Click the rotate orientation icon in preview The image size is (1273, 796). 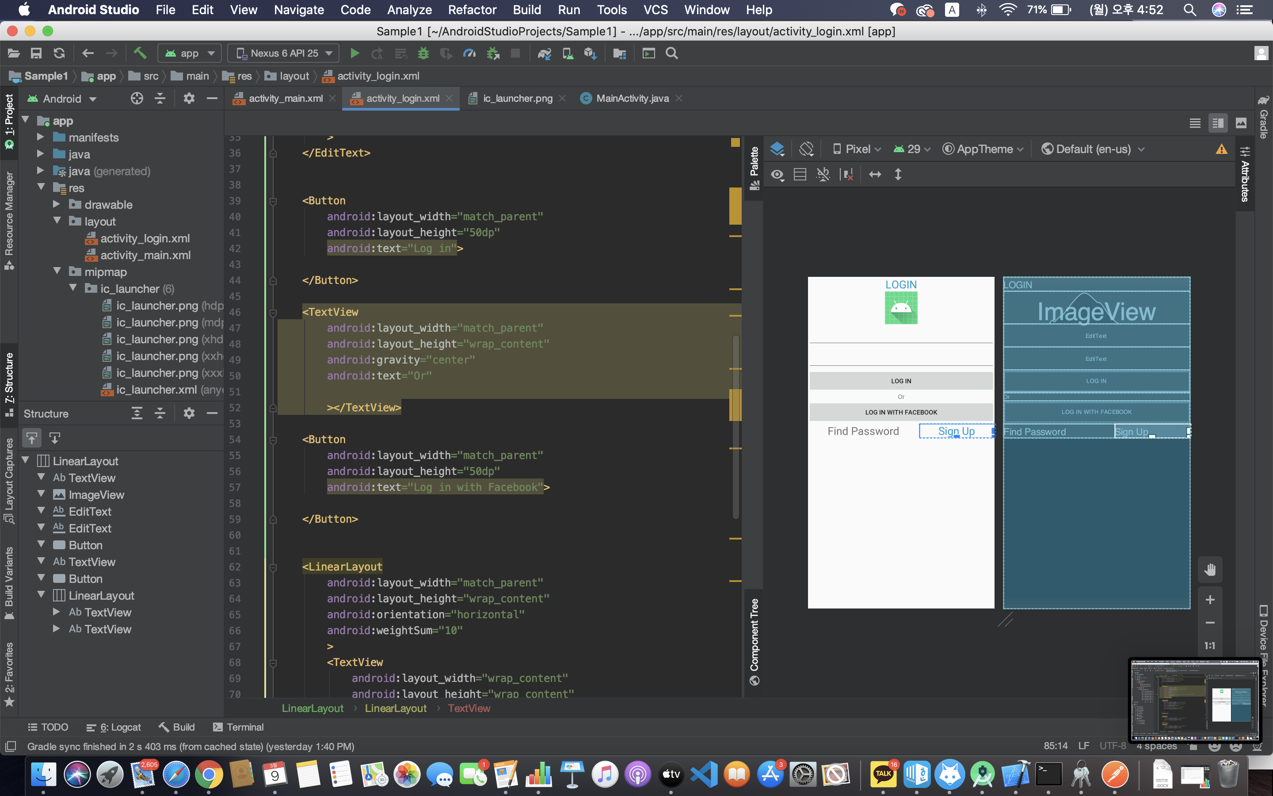point(806,149)
